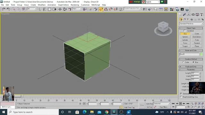Collapse the Name and Color rollout
205x115 pixels.
[191, 50]
